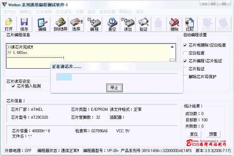Click the 加密 (Encrypt) lock icon
This screenshot has height=156, width=234.
(x=159, y=24)
